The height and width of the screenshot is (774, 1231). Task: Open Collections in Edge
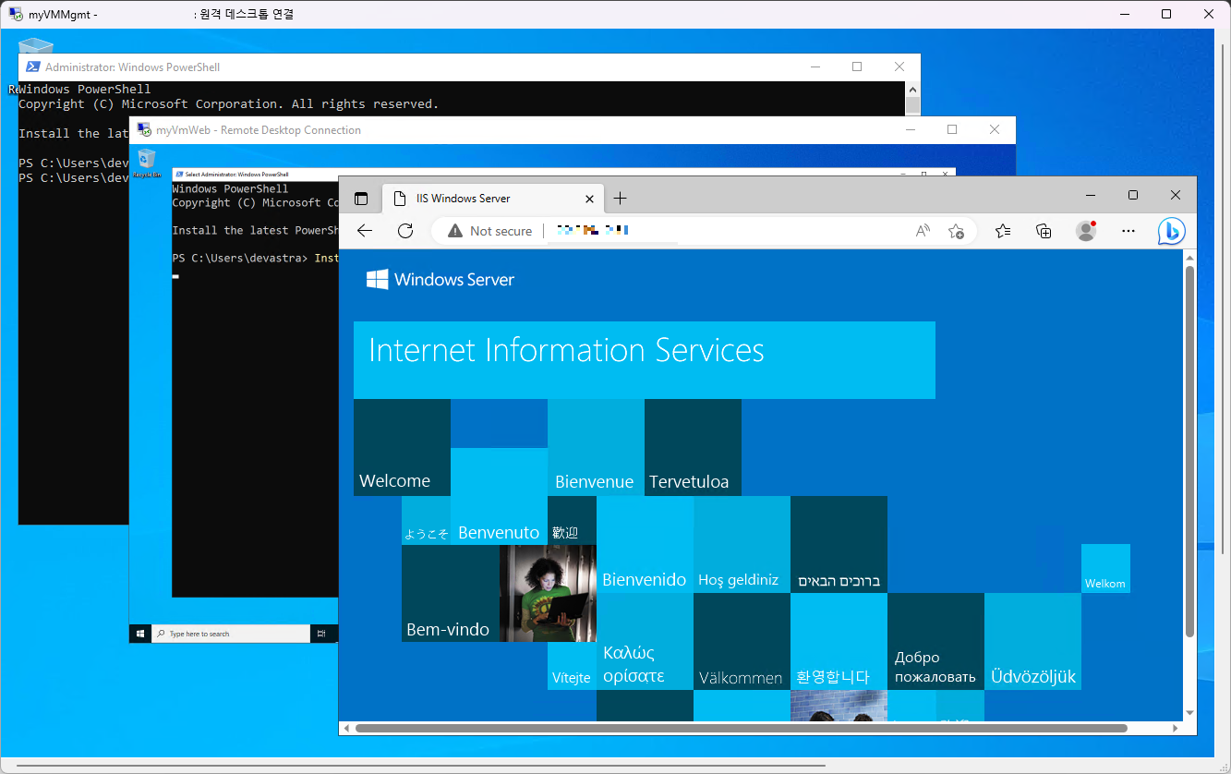click(x=1044, y=231)
